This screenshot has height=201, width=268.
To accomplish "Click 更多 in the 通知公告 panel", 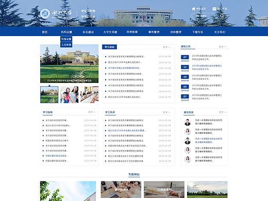I will 223,46.
